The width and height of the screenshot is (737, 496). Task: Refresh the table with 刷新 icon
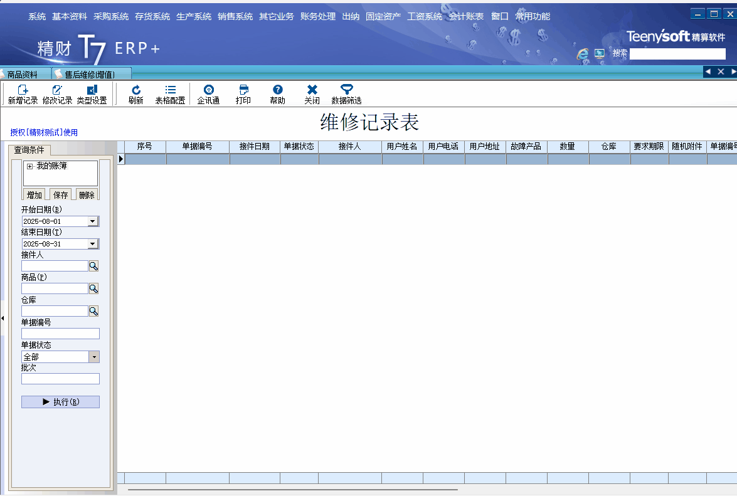(x=135, y=90)
